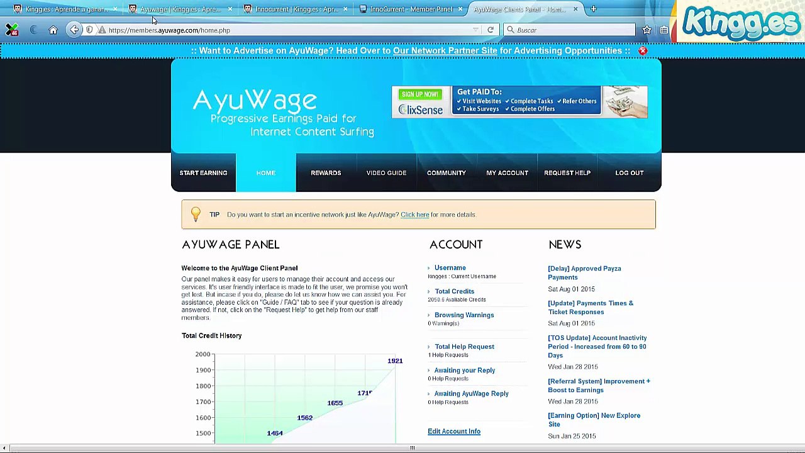Image resolution: width=805 pixels, height=453 pixels.
Task: Open the REWARDS navigation item
Action: [x=326, y=173]
